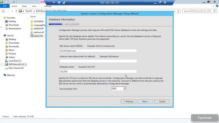219x123 pixels.
Task: Click the connection signal bars icon
Action: pyautogui.click(x=64, y=2)
